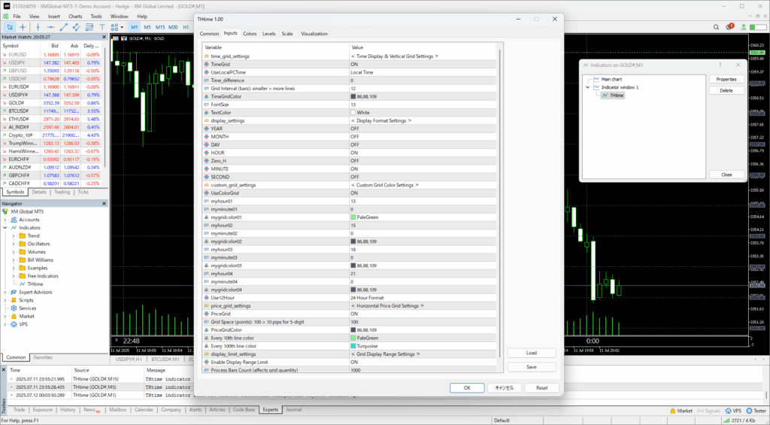Edit the myhour01 value 13

[423, 201]
